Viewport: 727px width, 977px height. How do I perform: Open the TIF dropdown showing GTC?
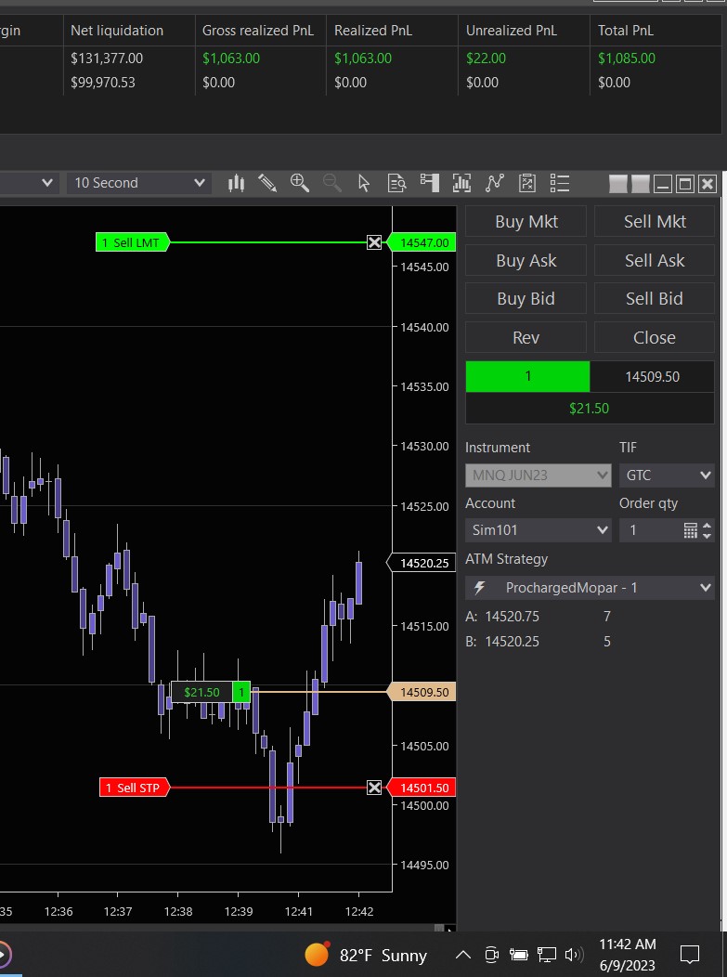(x=666, y=475)
